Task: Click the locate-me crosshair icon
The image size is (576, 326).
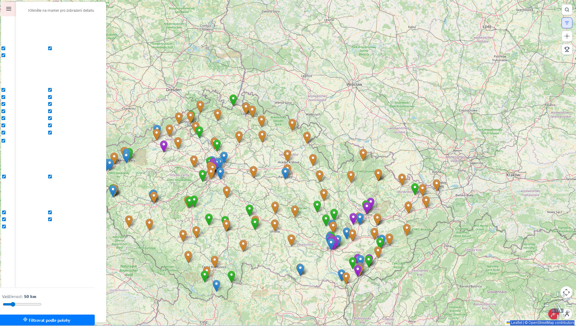Action: [567, 36]
